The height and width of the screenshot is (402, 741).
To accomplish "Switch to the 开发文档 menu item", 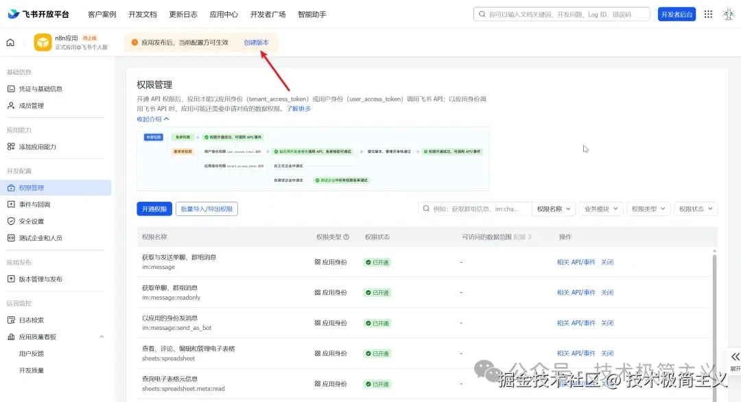I will 142,14.
